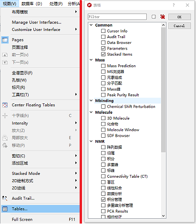Choose the Tables... menu entry
The height and width of the screenshot is (224, 196).
[41, 209]
